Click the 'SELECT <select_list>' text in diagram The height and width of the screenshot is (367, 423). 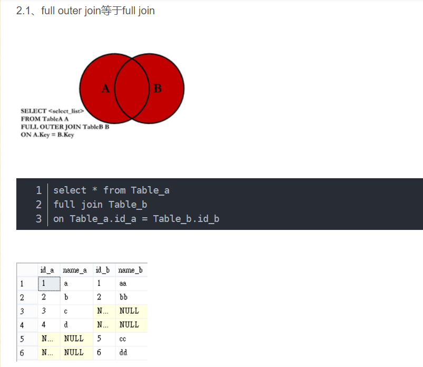click(x=52, y=111)
